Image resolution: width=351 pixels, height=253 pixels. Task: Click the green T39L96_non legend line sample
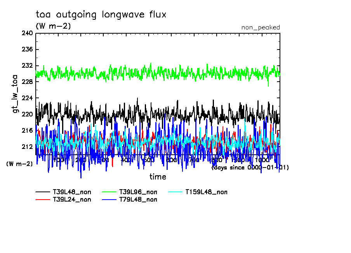[x=109, y=192]
